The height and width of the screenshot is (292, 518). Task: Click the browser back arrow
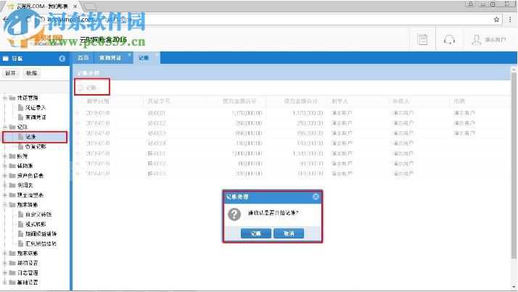pyautogui.click(x=5, y=20)
